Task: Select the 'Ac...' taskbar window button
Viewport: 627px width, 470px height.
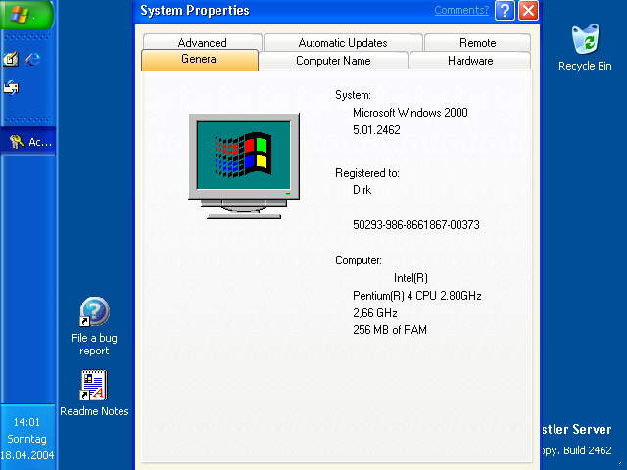Action: pyautogui.click(x=28, y=141)
